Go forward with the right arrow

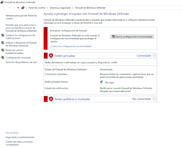9,8
